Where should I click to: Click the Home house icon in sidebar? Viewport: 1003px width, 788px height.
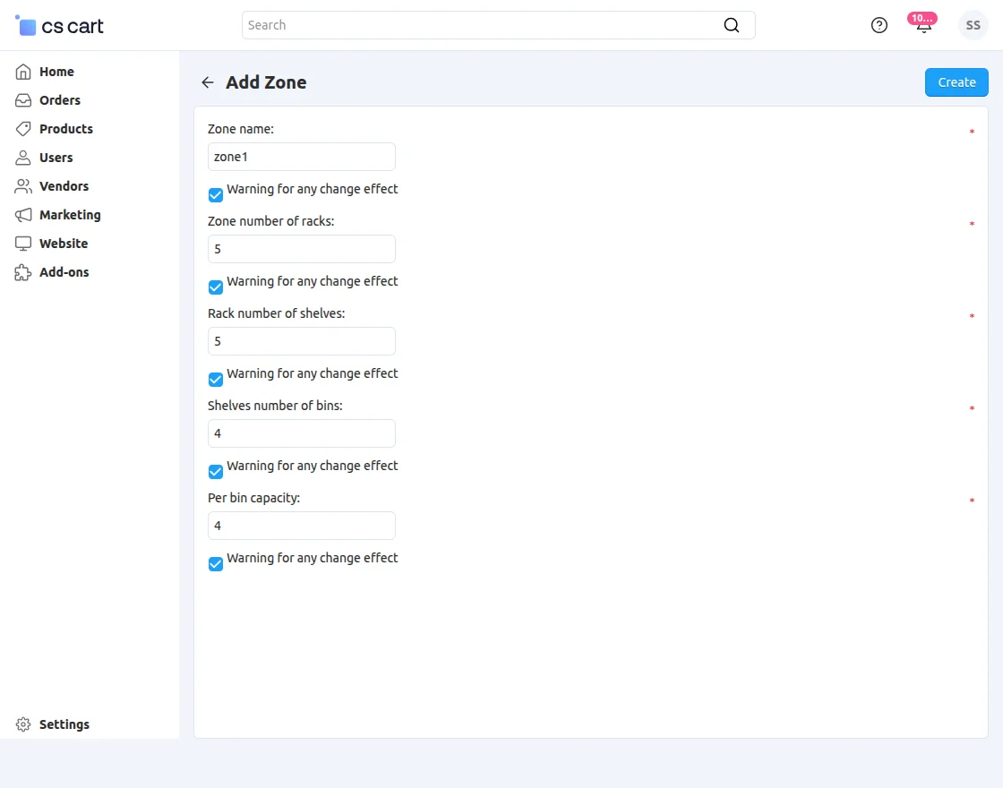(x=23, y=72)
